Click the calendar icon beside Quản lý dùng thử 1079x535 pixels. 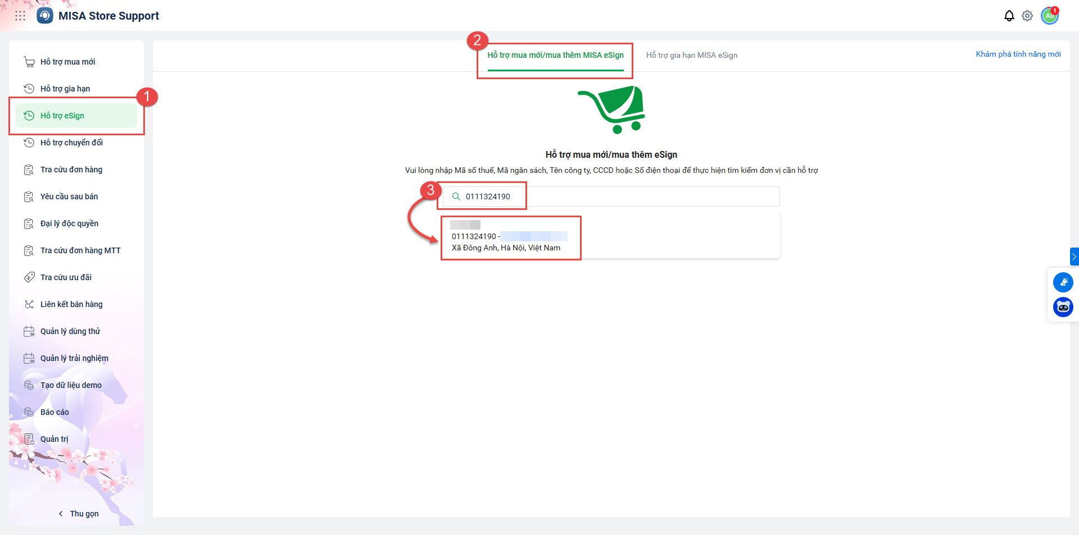29,331
